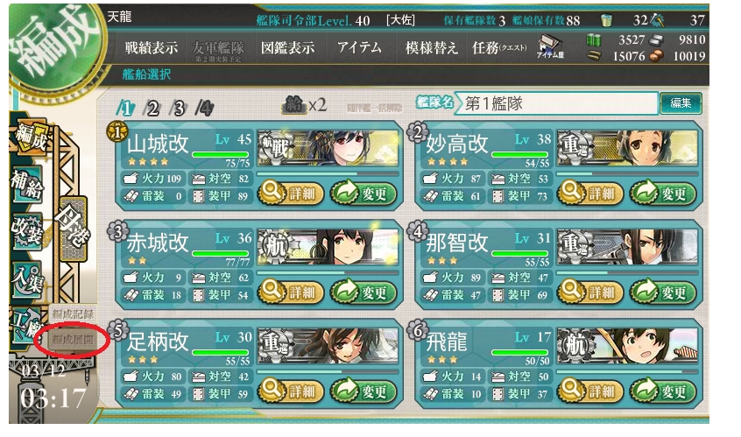Screen dimensions: 741x437
Task: Switch to fleet tab 4
Action: click(x=205, y=109)
